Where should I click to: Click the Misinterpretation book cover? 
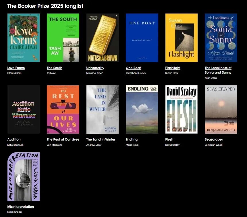(x=24, y=176)
